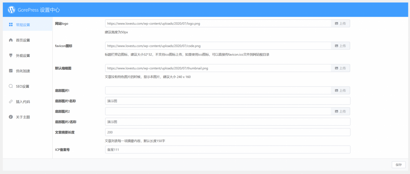Click the grid icon beside 常规设置
Screen dimensions: 410x174
click(11, 25)
